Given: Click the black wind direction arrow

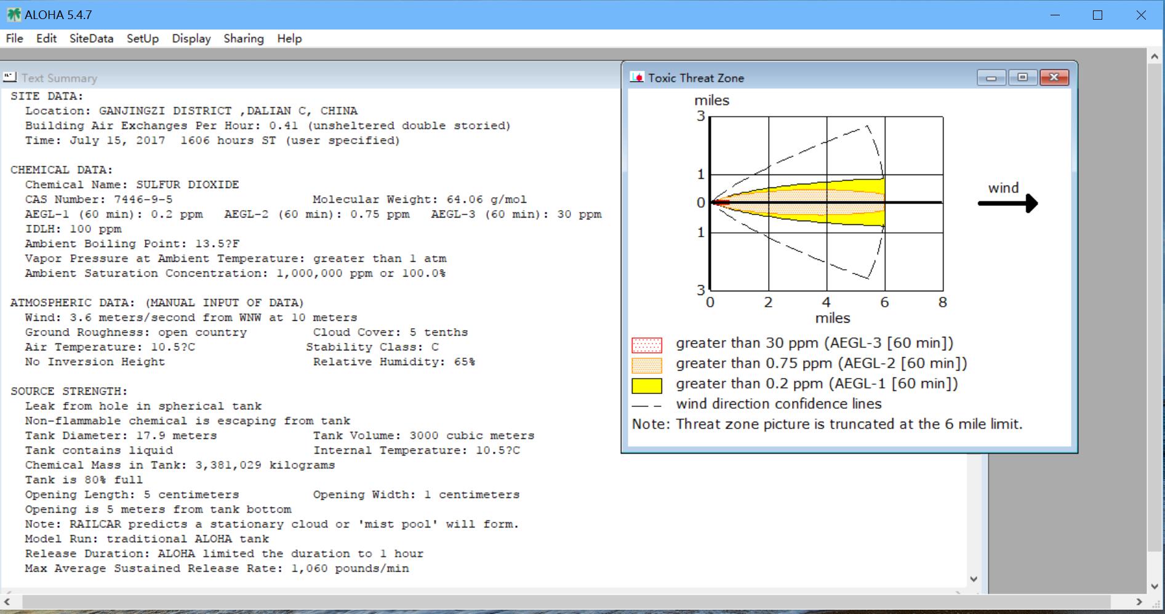Looking at the screenshot, I should coord(1007,203).
